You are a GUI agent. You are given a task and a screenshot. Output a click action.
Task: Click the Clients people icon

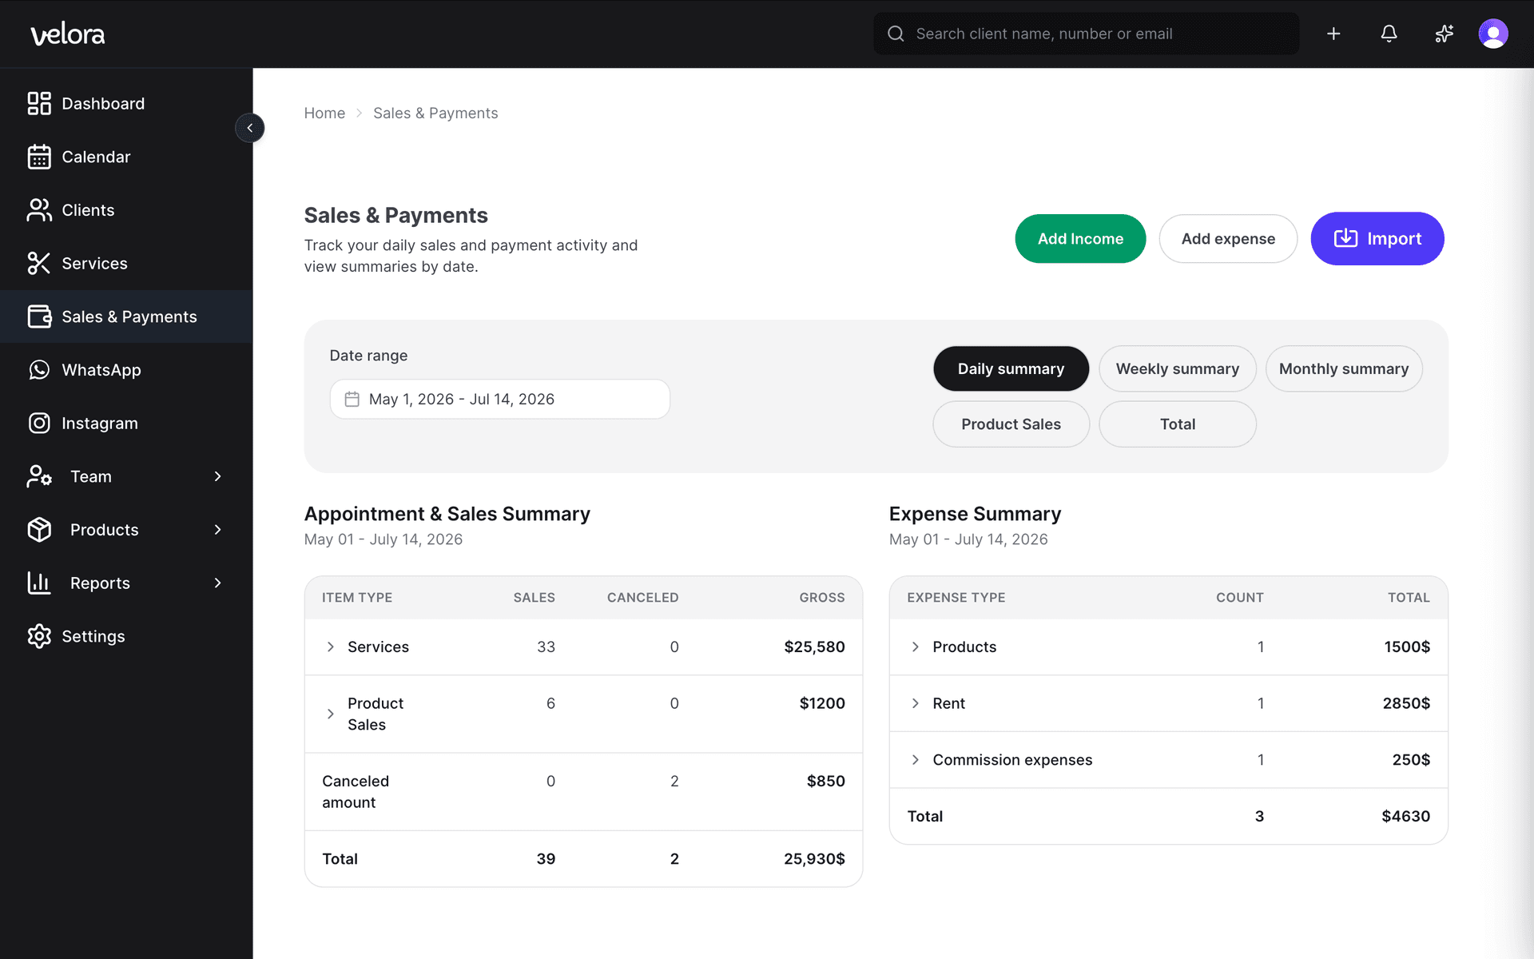pos(39,210)
